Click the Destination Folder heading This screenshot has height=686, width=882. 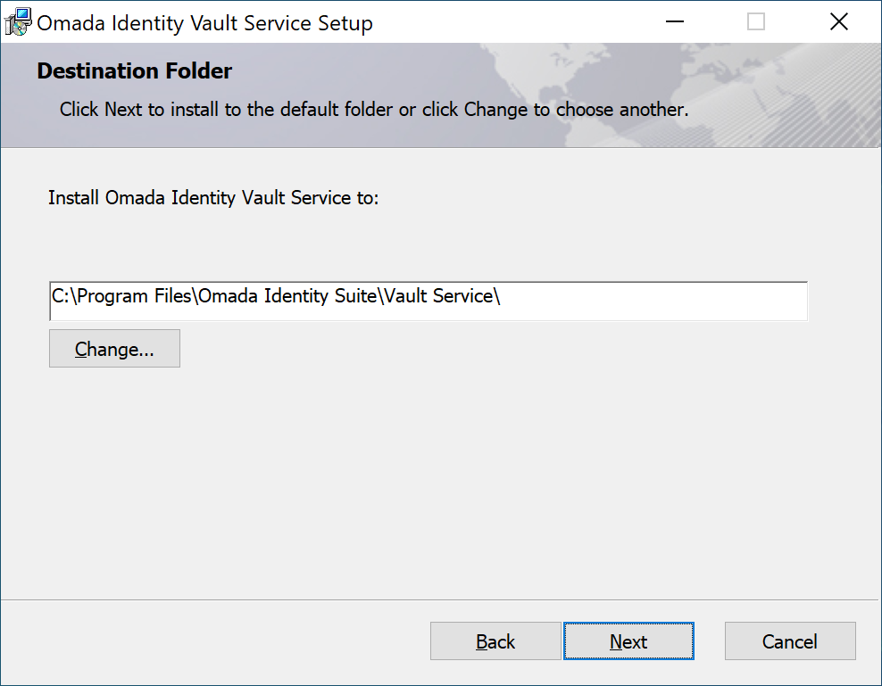pyautogui.click(x=135, y=70)
